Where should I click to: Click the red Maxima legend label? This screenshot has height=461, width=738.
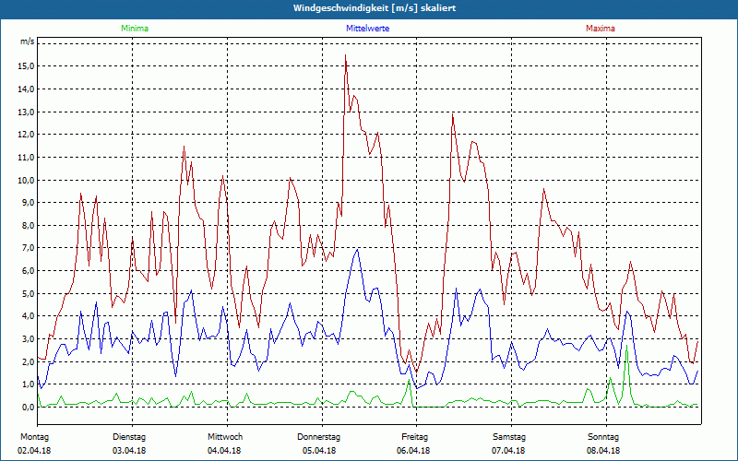600,29
